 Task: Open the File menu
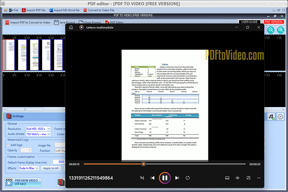click(14, 10)
